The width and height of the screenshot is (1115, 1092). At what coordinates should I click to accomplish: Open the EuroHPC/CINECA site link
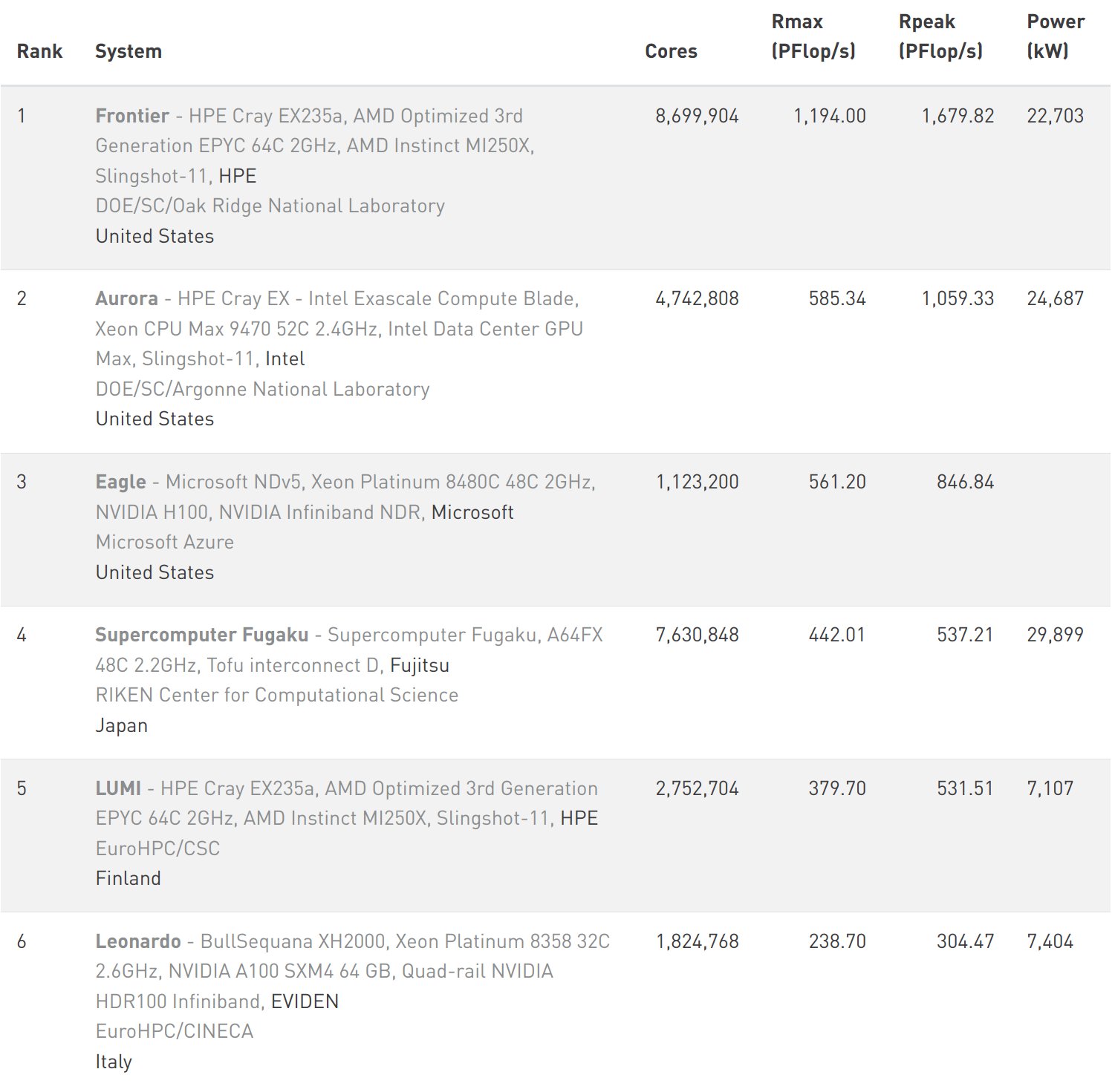175,1031
